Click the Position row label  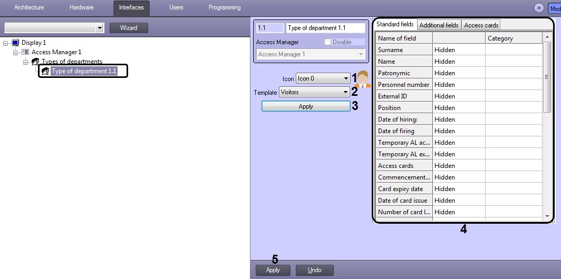404,108
